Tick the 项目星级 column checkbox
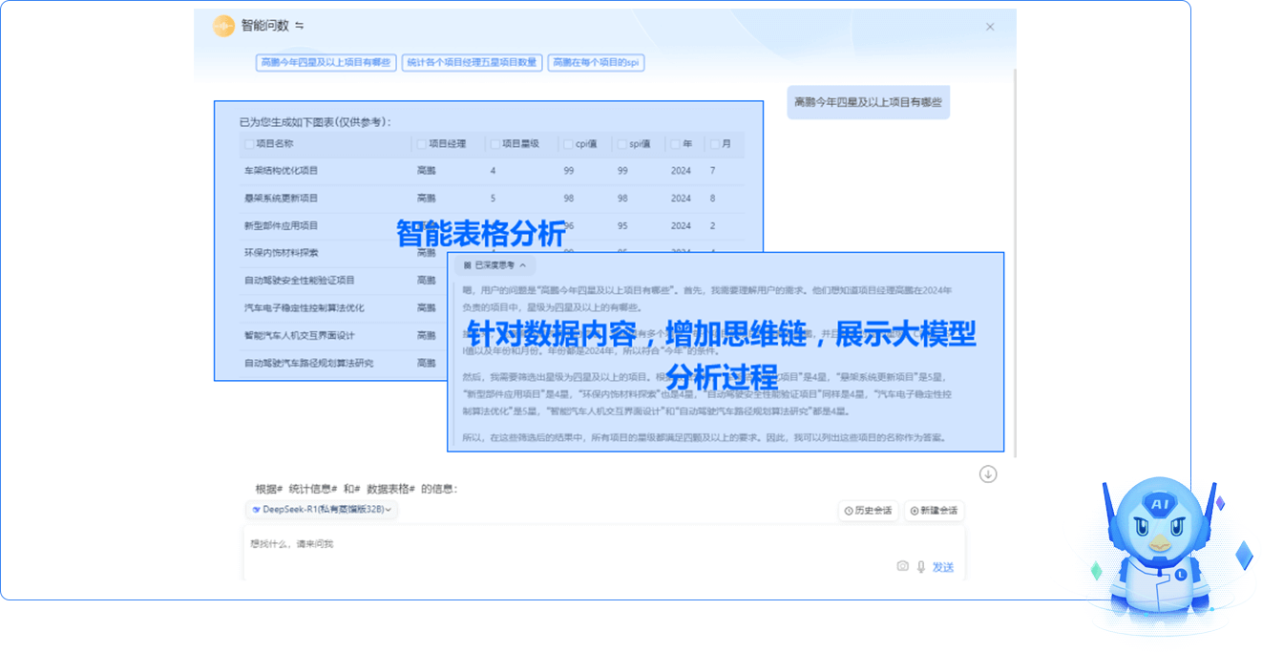The width and height of the screenshot is (1262, 652). click(x=494, y=144)
